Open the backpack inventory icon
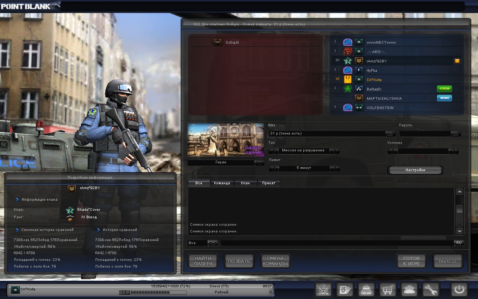 (x=366, y=290)
